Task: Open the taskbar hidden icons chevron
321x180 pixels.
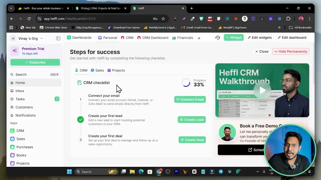Action: click(x=258, y=172)
